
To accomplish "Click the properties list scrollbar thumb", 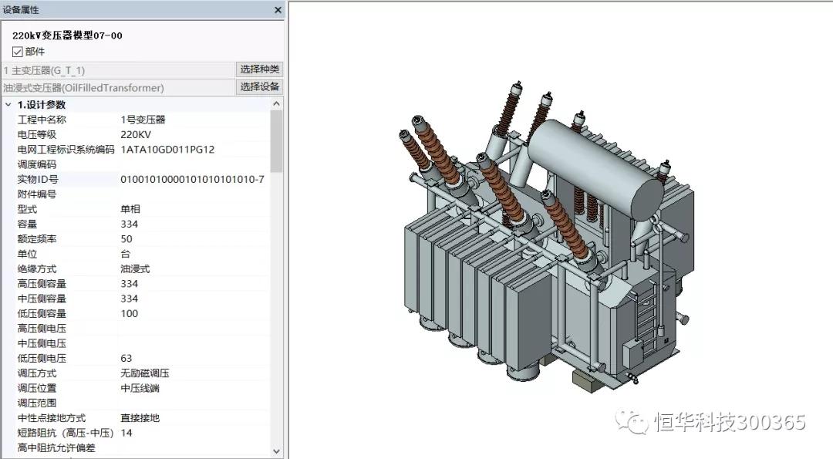I will pyautogui.click(x=276, y=141).
